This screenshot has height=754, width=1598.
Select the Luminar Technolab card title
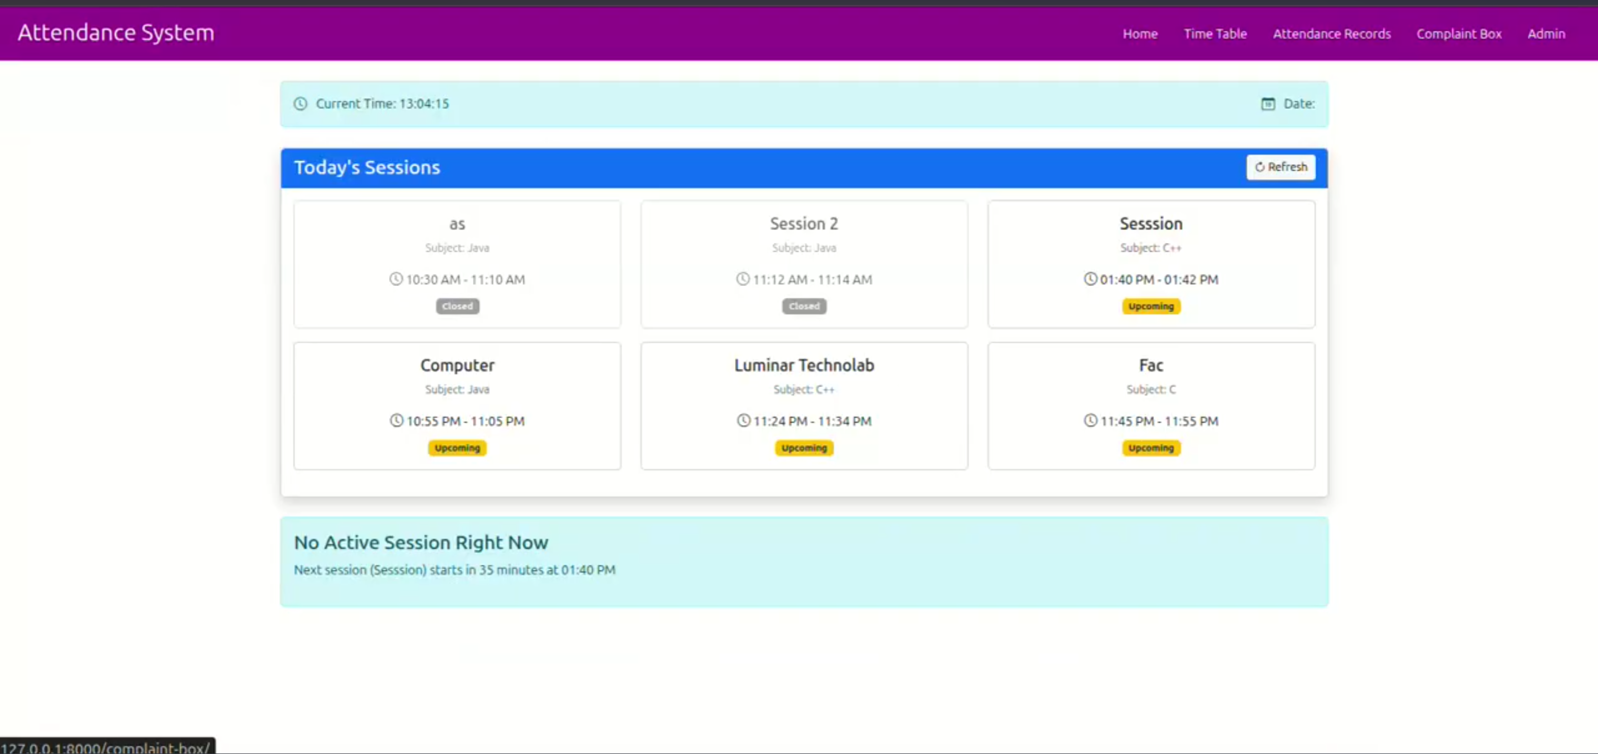click(x=804, y=365)
